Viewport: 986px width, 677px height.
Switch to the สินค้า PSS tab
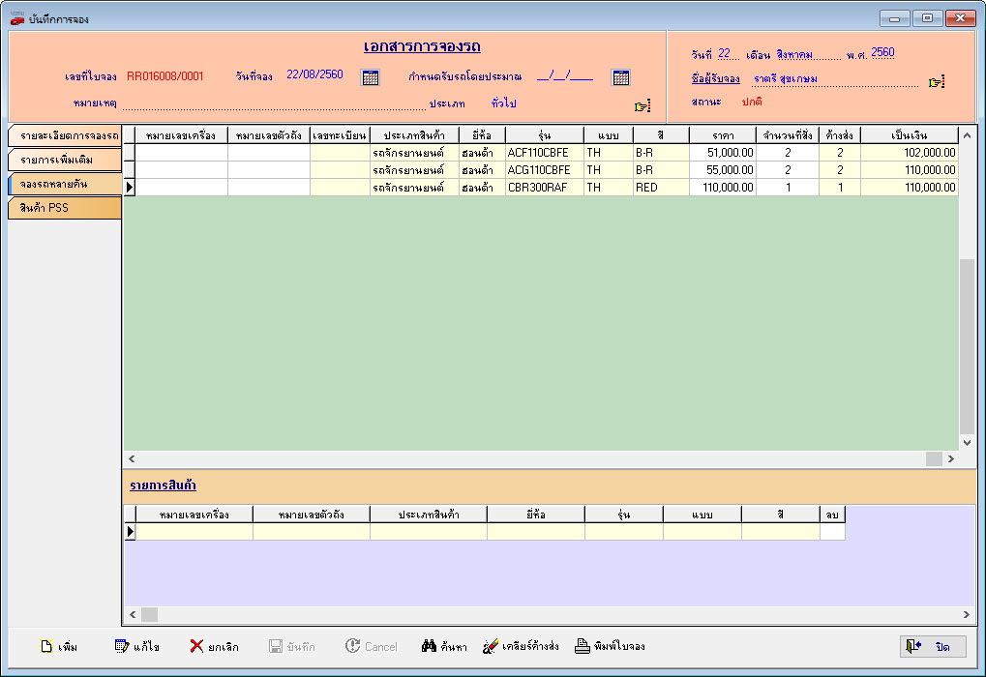(x=64, y=207)
